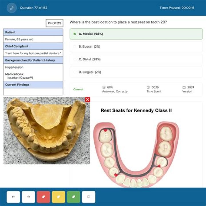Collapse the Current Findings section header
The width and height of the screenshot is (206, 206).
tap(33, 85)
